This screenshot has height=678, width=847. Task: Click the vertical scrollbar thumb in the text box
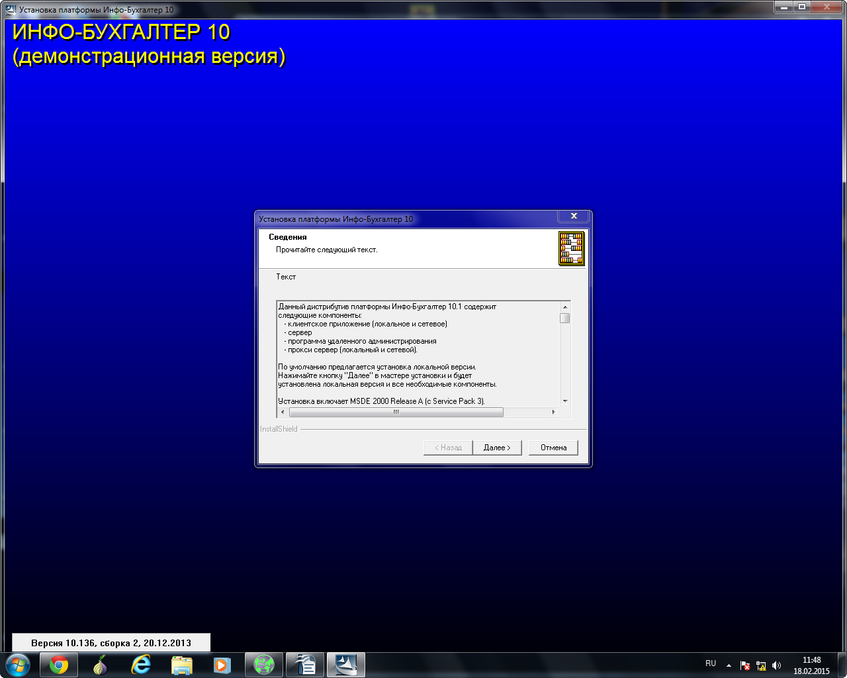pyautogui.click(x=565, y=318)
